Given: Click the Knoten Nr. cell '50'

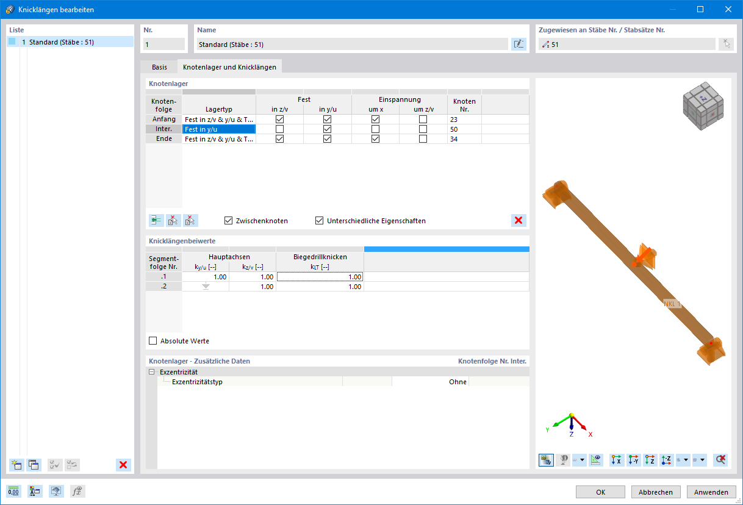Looking at the screenshot, I should click(464, 129).
